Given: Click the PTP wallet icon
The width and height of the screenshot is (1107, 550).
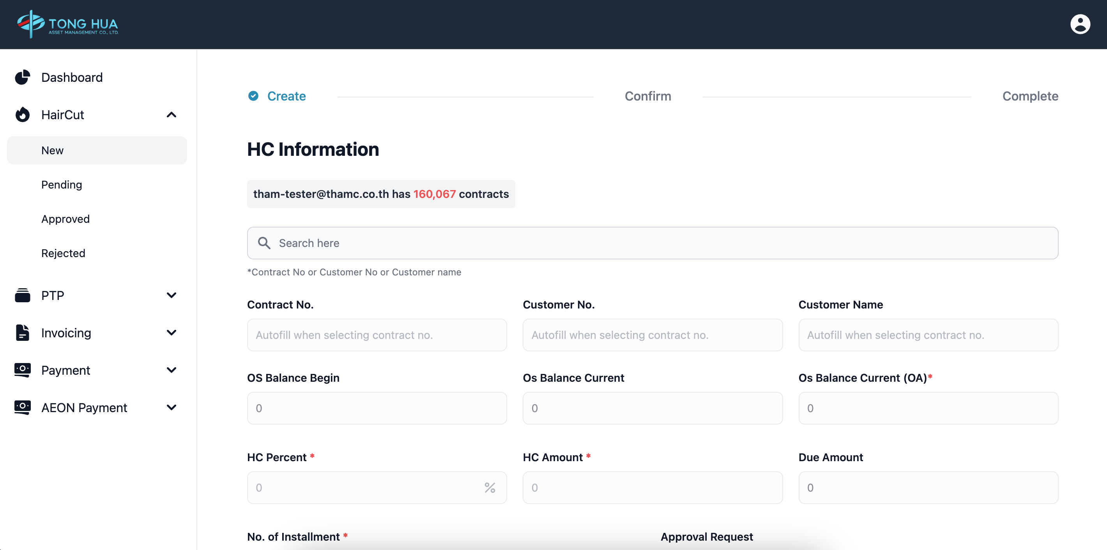Looking at the screenshot, I should click(x=22, y=295).
